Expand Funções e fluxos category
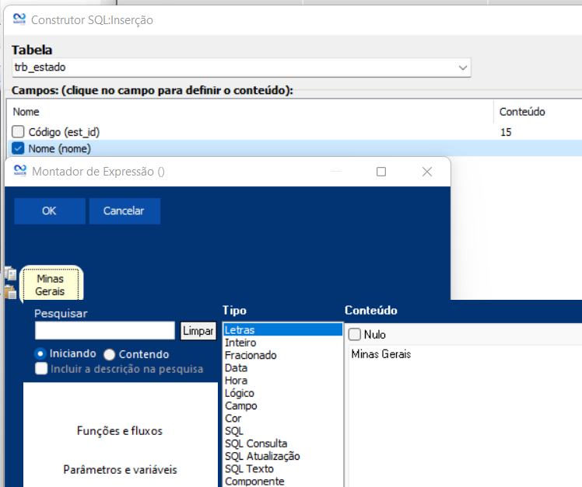 119,431
